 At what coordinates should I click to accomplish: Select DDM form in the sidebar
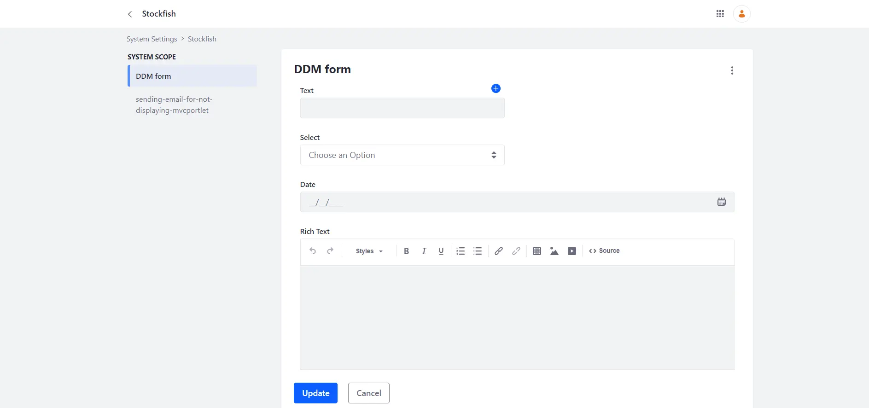tap(192, 76)
